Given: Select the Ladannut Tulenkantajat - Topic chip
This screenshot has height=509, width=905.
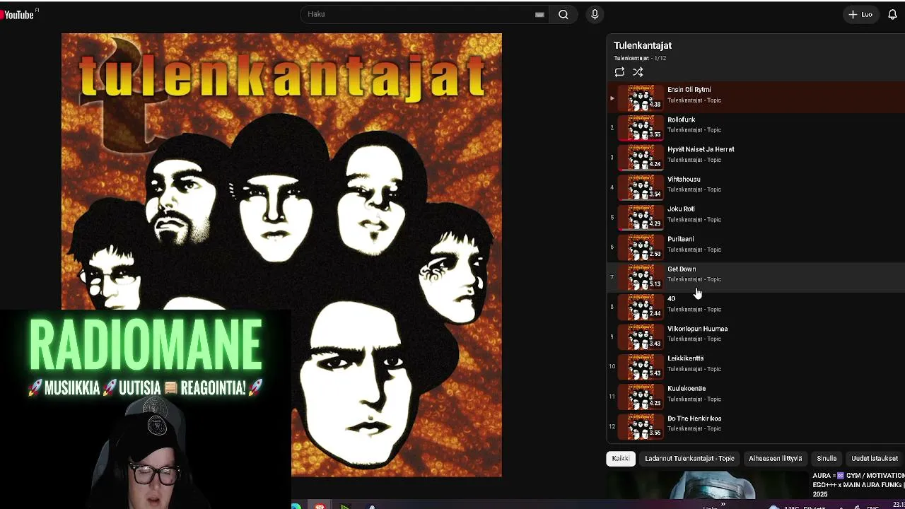Looking at the screenshot, I should coord(689,459).
